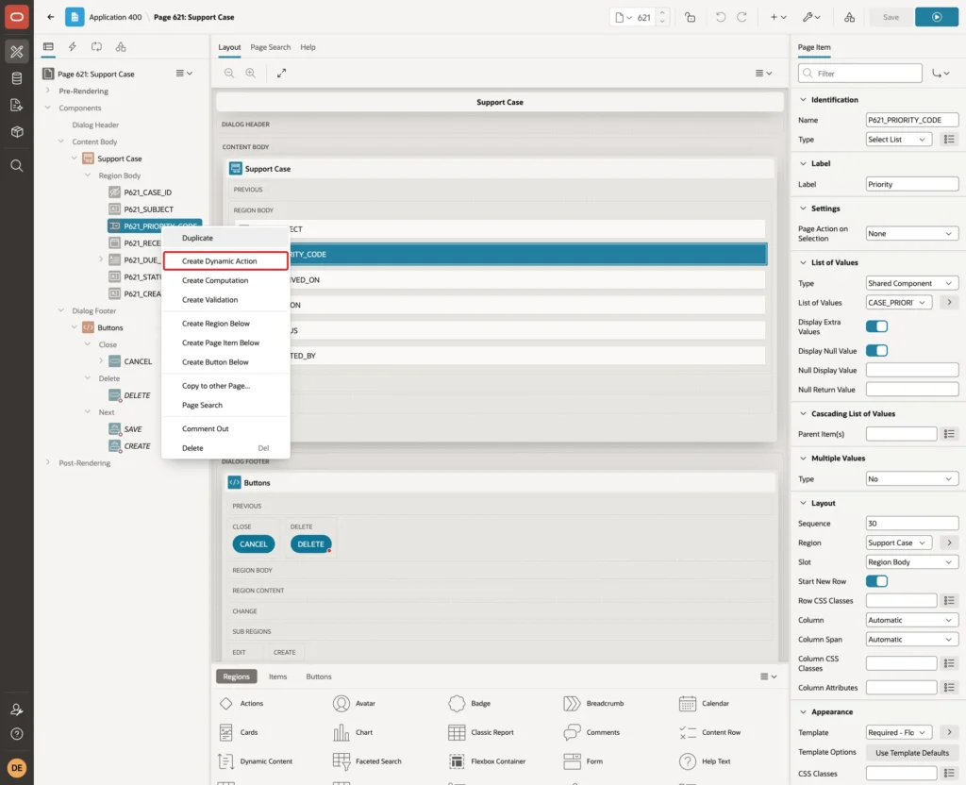
Task: Click the DE user avatar
Action: 17,768
